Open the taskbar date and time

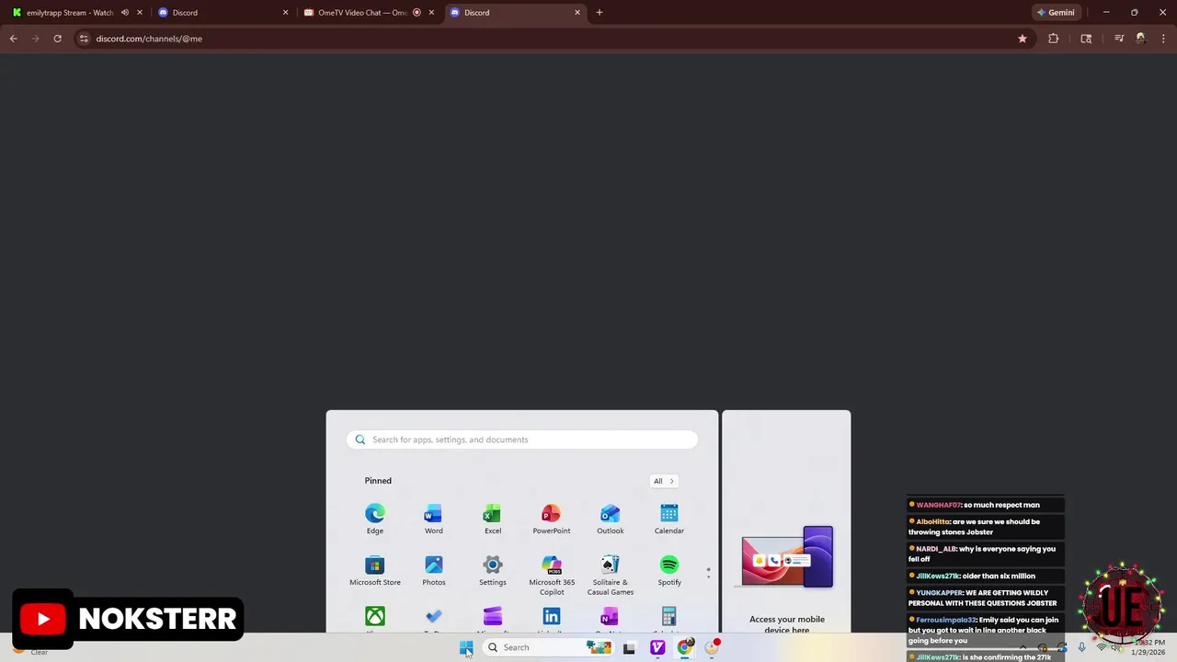(x=1149, y=647)
